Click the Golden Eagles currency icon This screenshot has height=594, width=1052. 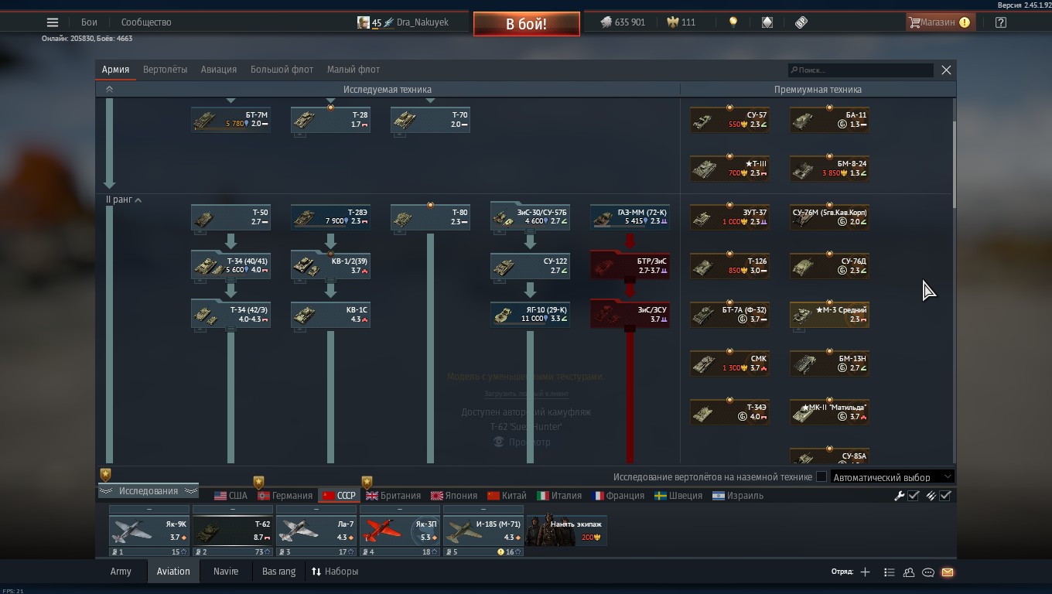pos(673,22)
